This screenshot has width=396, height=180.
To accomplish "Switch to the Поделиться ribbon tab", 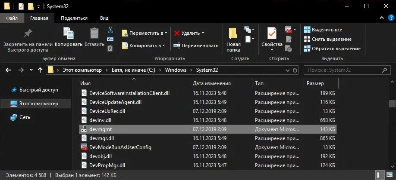I will [x=74, y=18].
